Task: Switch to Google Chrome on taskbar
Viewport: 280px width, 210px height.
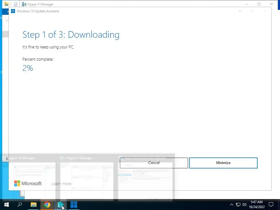Action: pyautogui.click(x=47, y=205)
